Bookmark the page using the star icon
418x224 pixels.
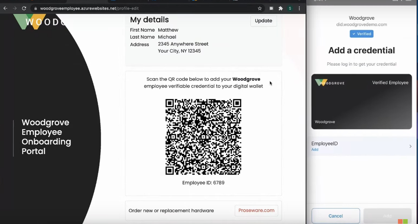[x=260, y=8]
